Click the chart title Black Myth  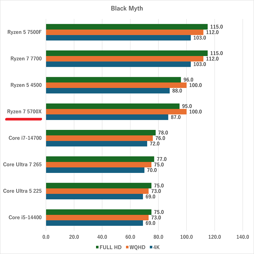(127, 8)
